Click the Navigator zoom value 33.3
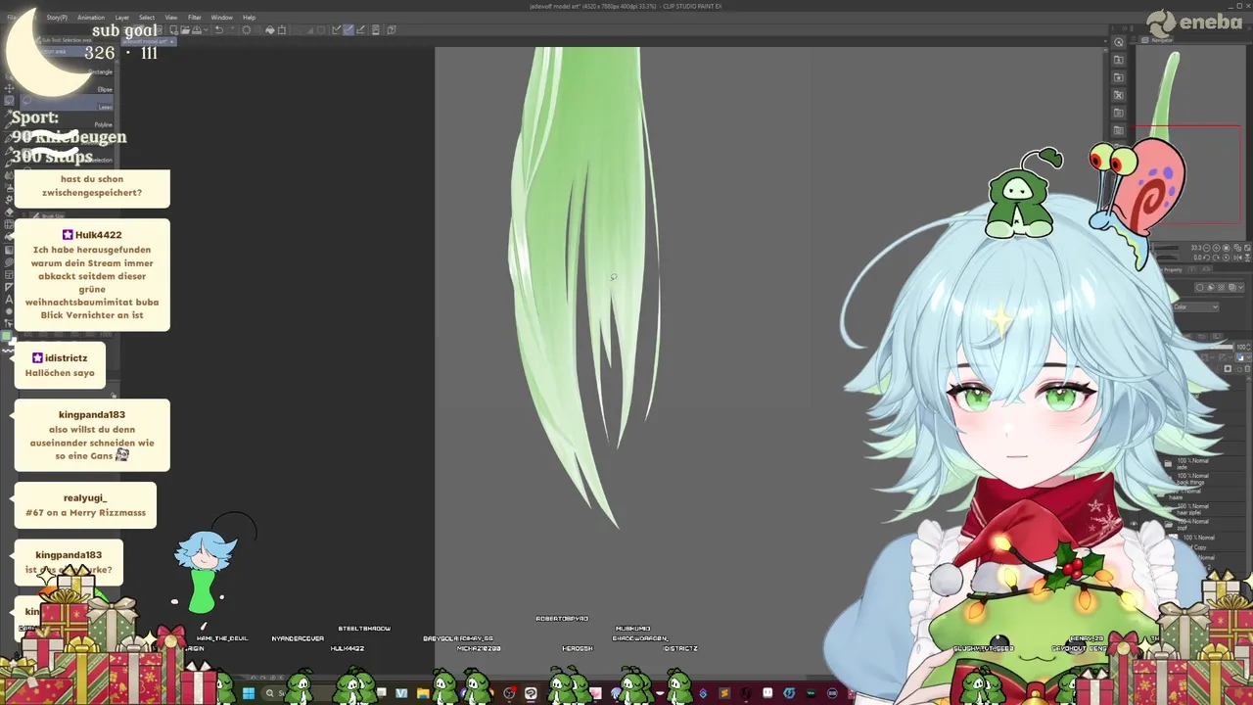 tap(1197, 248)
